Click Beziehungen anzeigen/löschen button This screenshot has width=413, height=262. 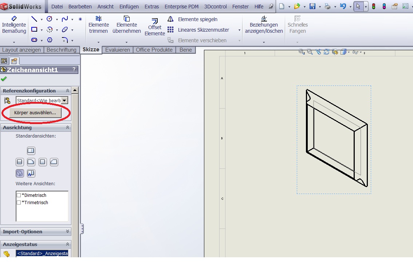tap(264, 25)
